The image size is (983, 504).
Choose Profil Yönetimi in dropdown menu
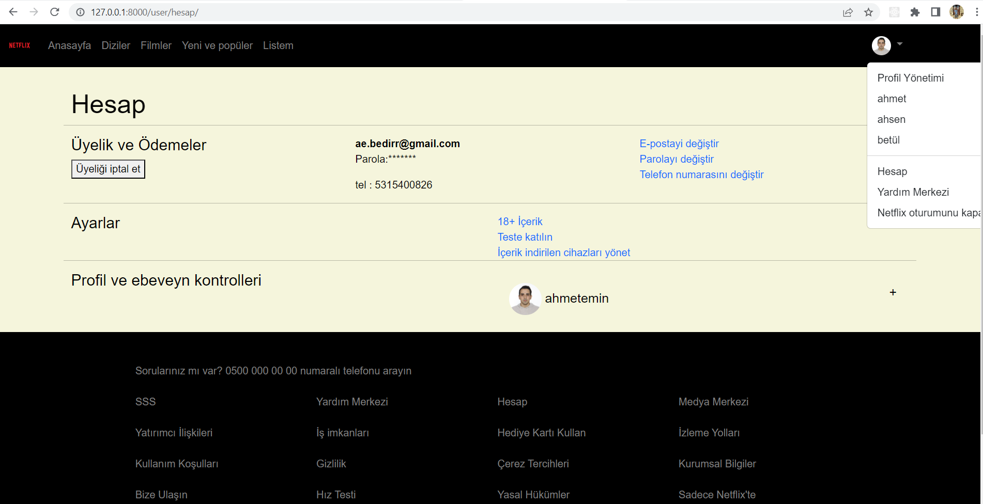910,78
